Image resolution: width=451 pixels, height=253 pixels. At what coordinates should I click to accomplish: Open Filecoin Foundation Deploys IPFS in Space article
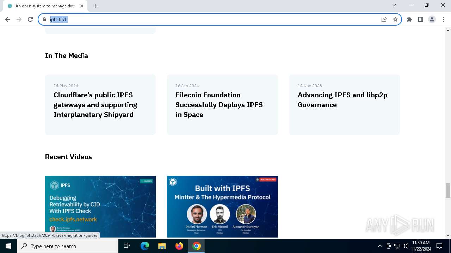(222, 105)
